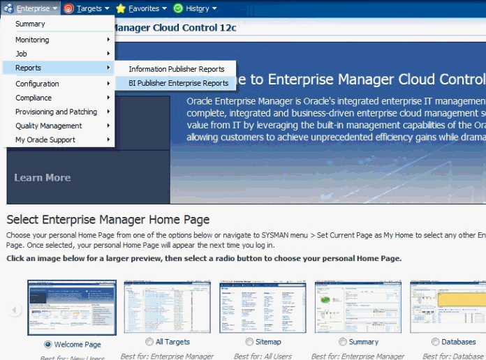Expand the Configuration submenu arrow
Image resolution: width=486 pixels, height=360 pixels.
click(108, 83)
